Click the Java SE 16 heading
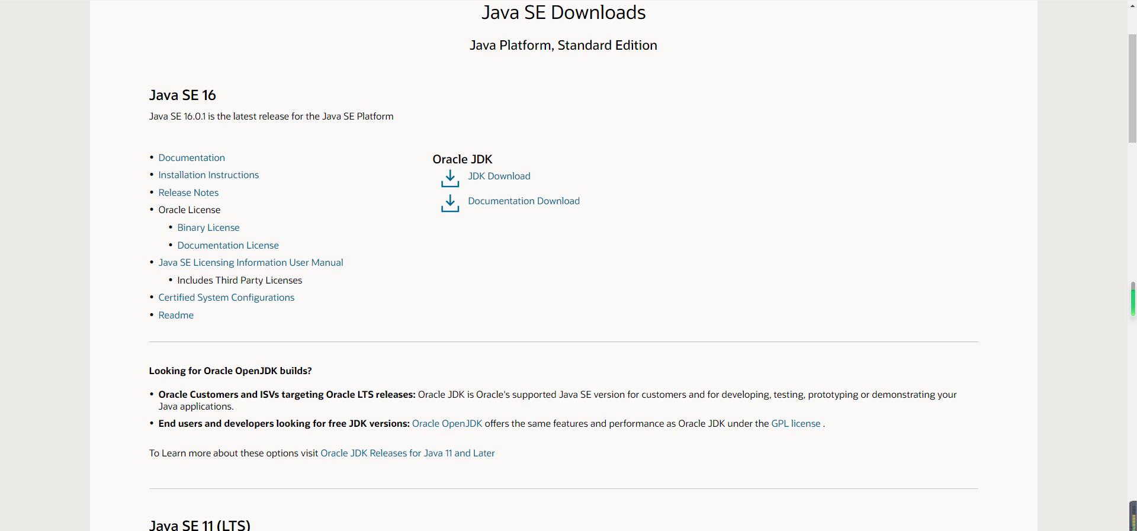The height and width of the screenshot is (531, 1137). (x=182, y=95)
